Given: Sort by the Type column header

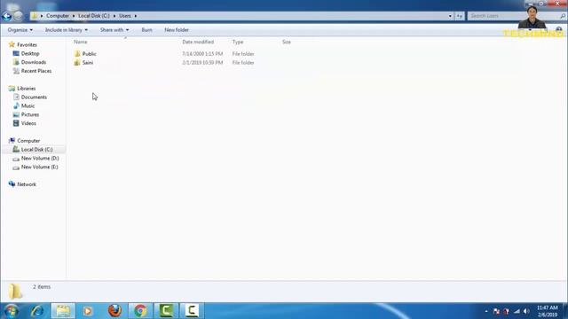Looking at the screenshot, I should tap(238, 42).
